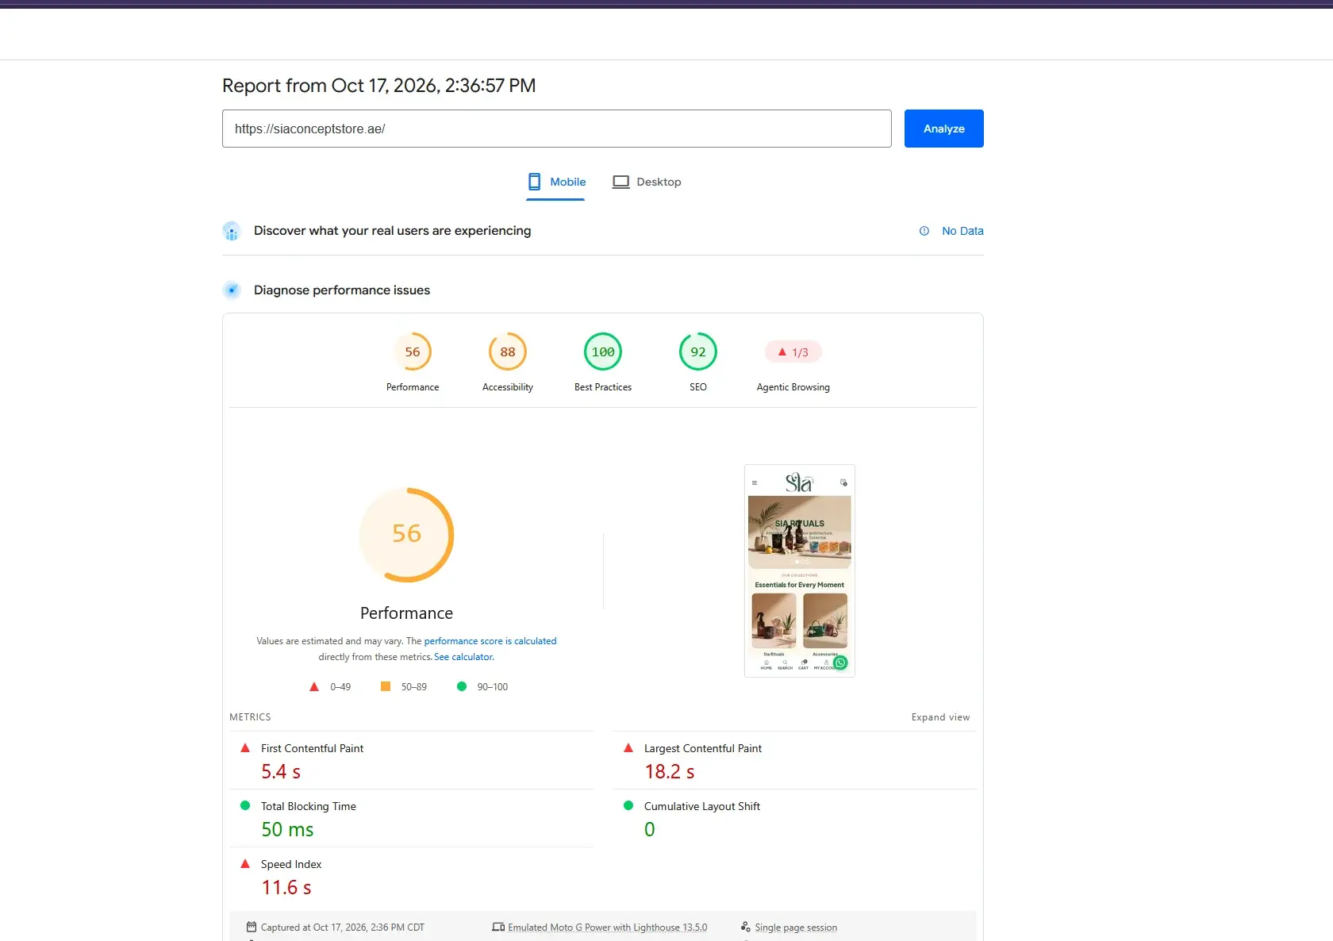Click the real users experience icon
The height and width of the screenshot is (941, 1333).
pos(232,231)
